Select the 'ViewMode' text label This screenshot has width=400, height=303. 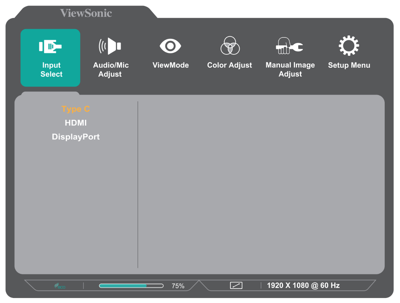click(x=170, y=65)
